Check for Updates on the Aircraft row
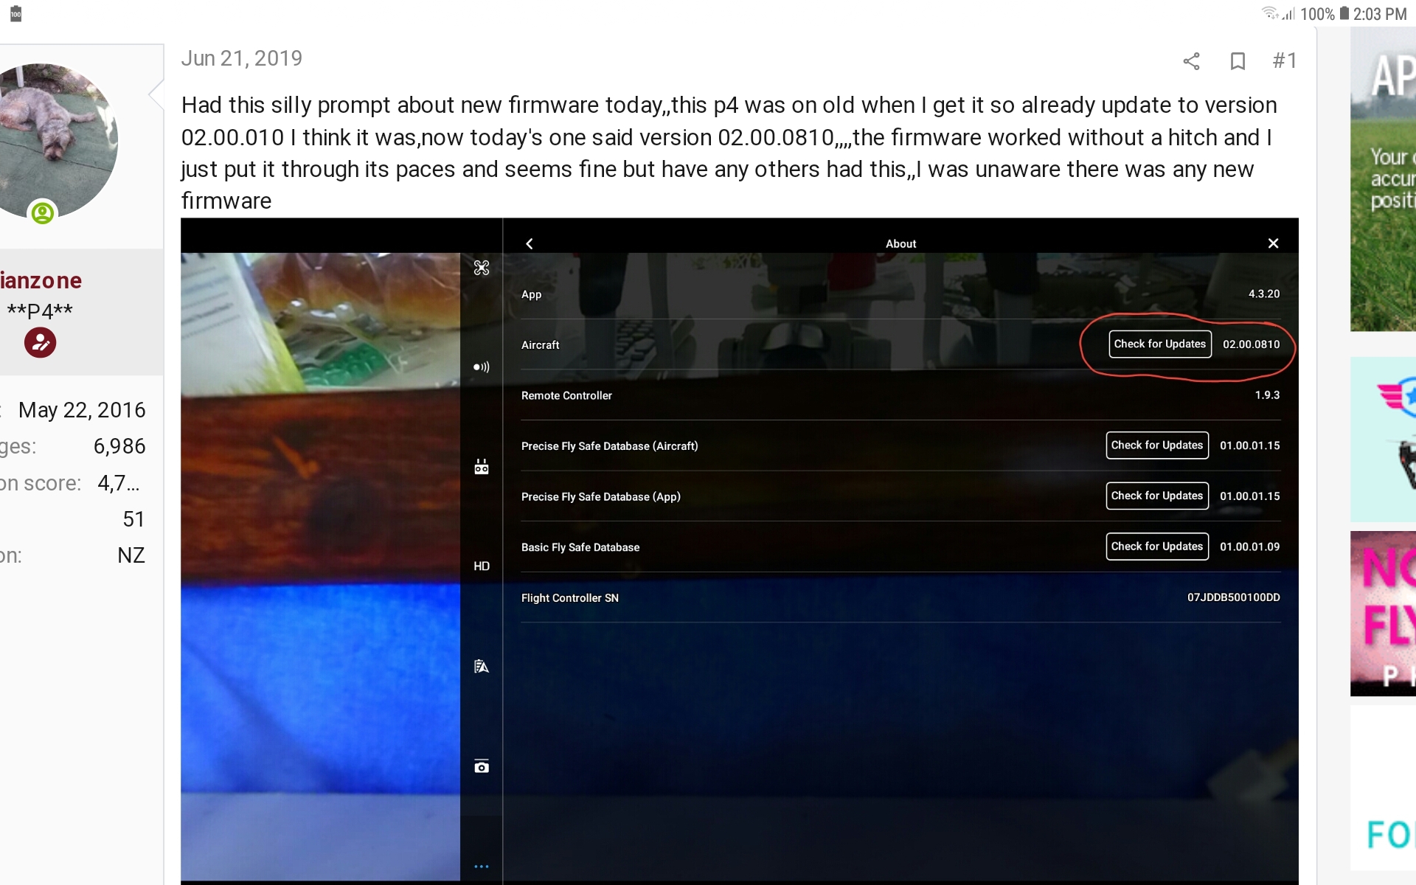Viewport: 1416px width, 885px height. [1160, 344]
